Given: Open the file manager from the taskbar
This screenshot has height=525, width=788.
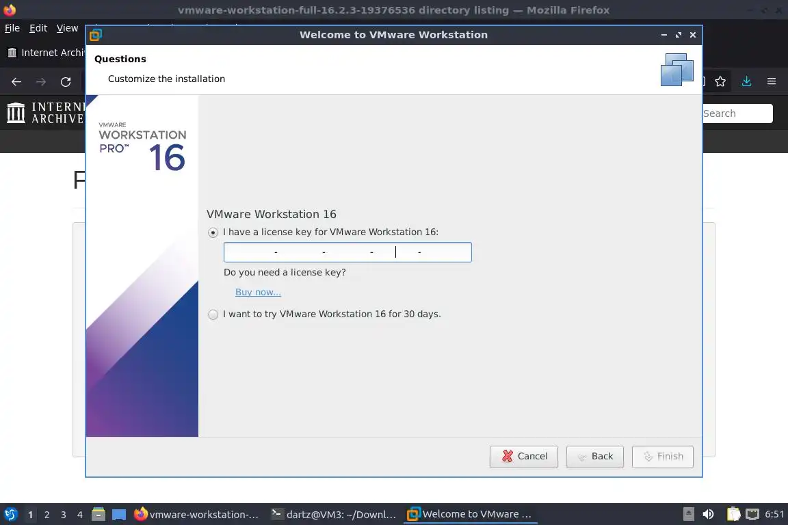Looking at the screenshot, I should pyautogui.click(x=98, y=515).
